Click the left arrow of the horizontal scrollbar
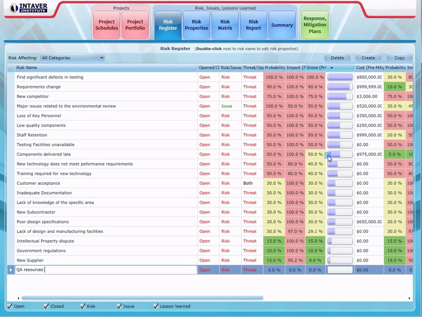Image resolution: width=422 pixels, height=317 pixels. 18,298
